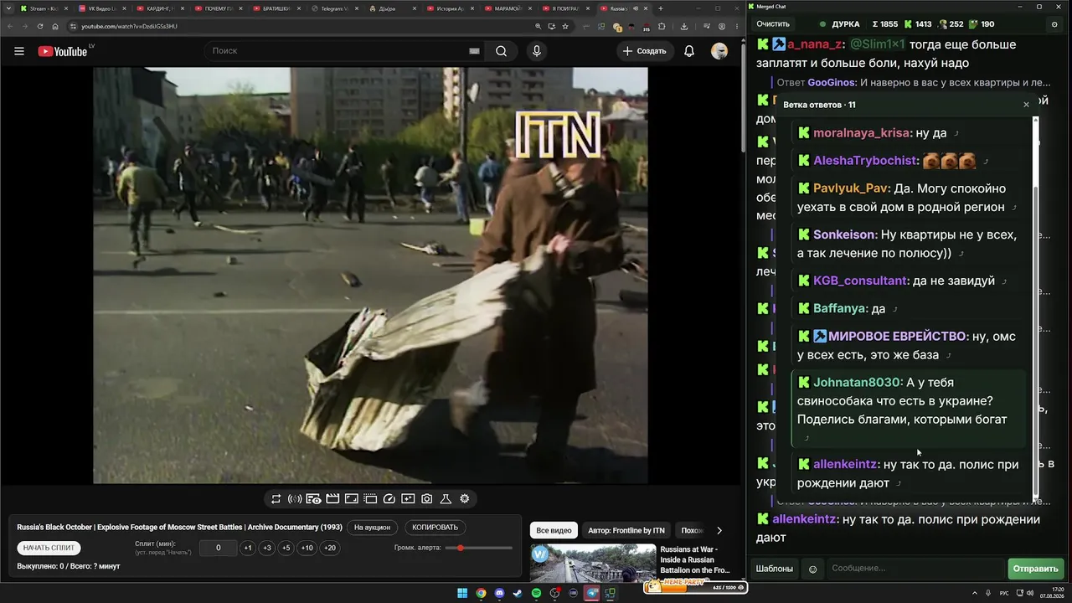Image resolution: width=1072 pixels, height=603 pixels.
Task: Open the gear settings under the video
Action: coord(465,499)
